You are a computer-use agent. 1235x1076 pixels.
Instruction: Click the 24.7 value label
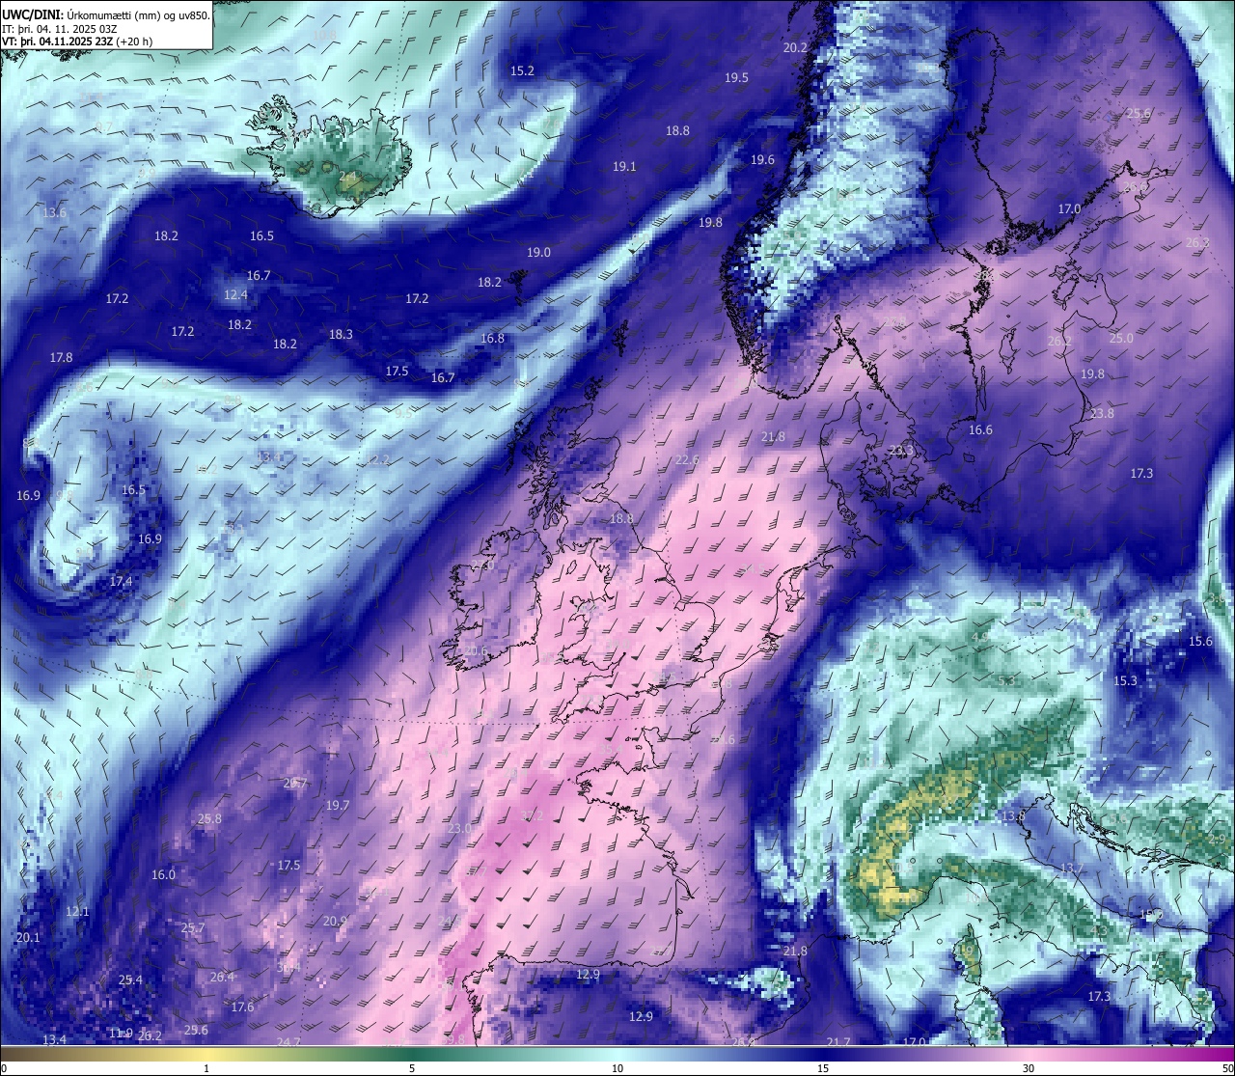point(288,1041)
